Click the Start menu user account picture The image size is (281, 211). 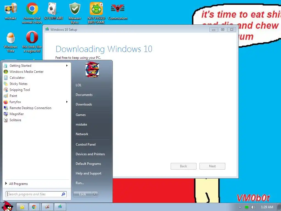(x=92, y=70)
